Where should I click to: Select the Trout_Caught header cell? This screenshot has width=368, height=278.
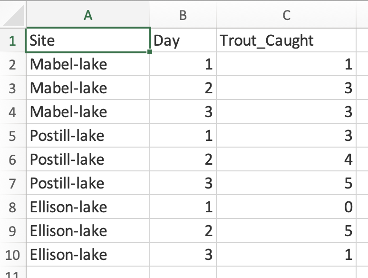pyautogui.click(x=286, y=40)
